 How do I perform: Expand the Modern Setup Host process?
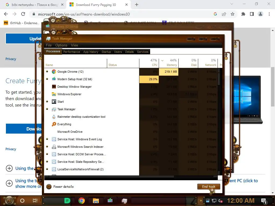tap(47, 79)
